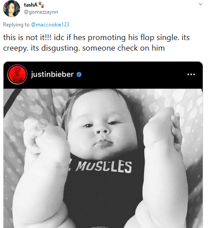This screenshot has height=228, width=208.
Task: Open the @maccookie123 mention link
Action: pos(50,25)
